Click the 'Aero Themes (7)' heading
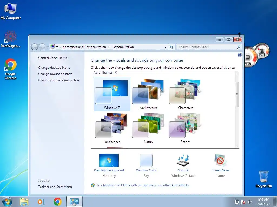The image size is (277, 207). tap(105, 73)
